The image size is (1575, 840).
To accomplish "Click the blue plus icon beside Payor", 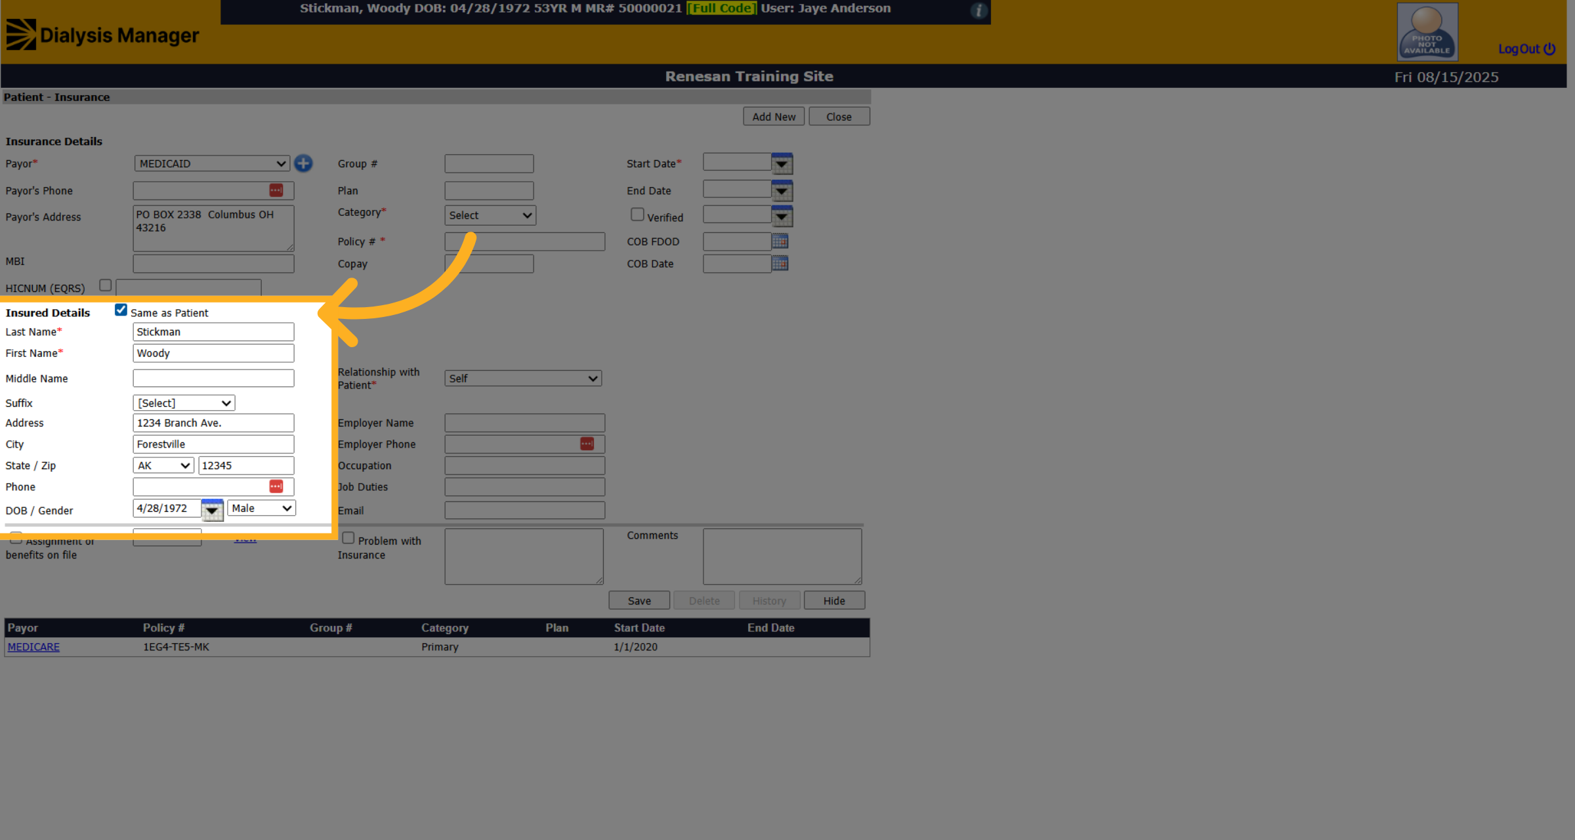I will (303, 163).
